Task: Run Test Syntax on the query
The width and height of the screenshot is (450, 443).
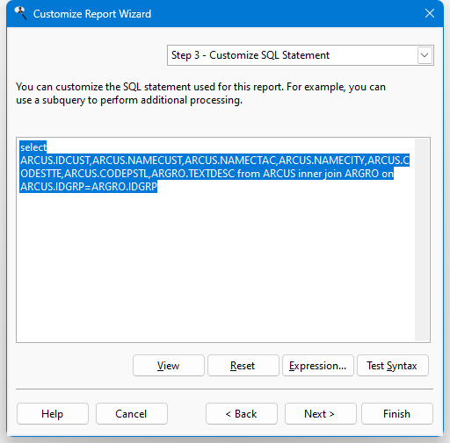Action: tap(393, 366)
